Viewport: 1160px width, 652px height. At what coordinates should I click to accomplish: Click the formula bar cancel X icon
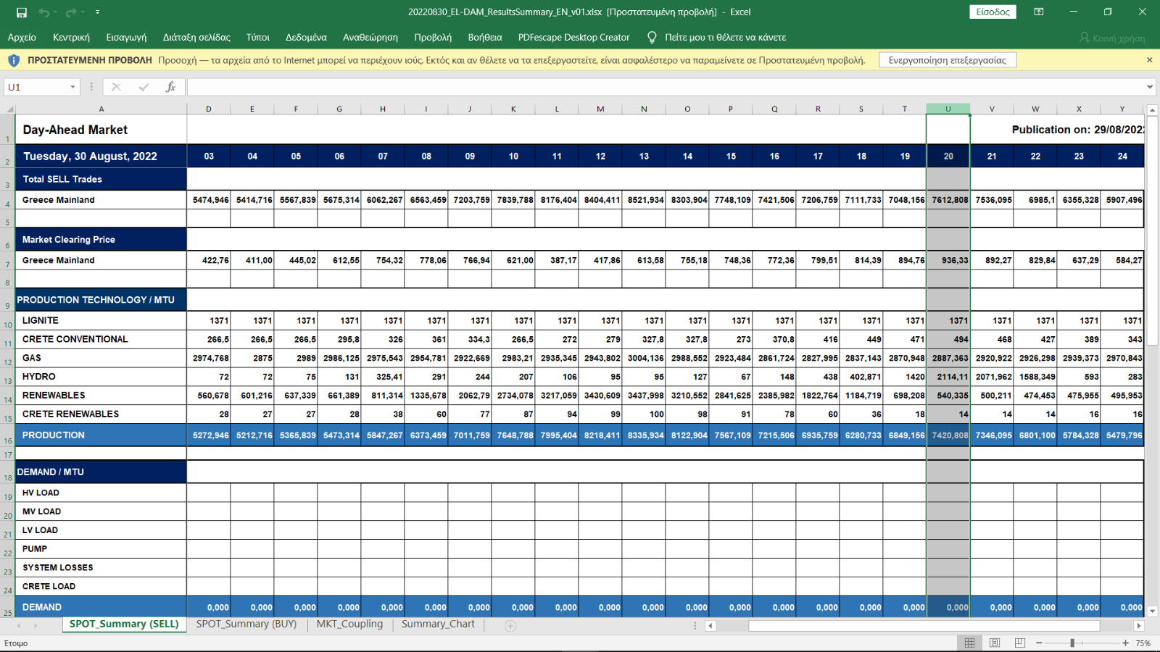116,87
